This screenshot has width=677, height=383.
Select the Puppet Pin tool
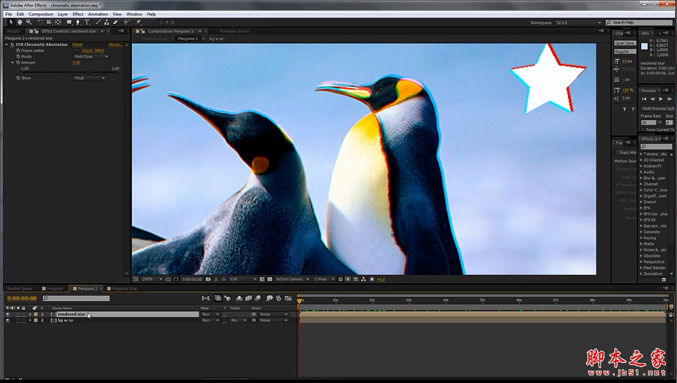(139, 22)
